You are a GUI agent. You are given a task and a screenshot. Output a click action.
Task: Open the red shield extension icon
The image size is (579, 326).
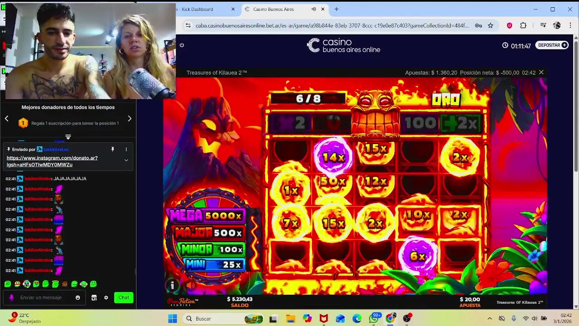tap(509, 26)
